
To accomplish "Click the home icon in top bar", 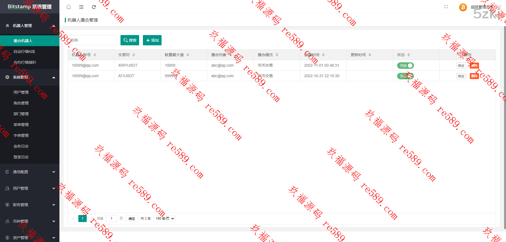I will tap(69, 7).
